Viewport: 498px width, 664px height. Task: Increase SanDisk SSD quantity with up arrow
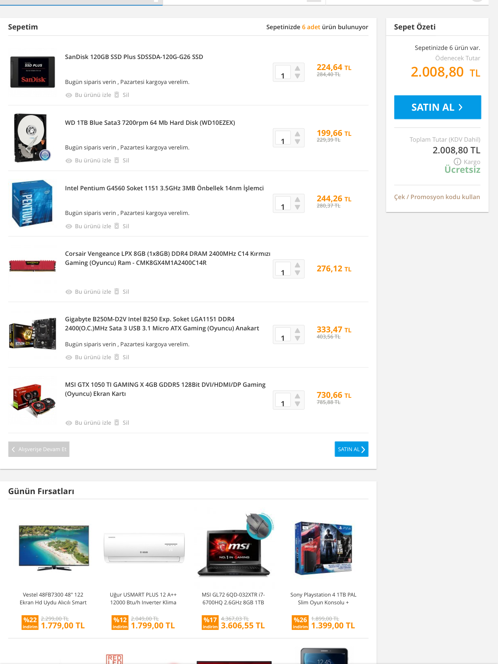click(297, 68)
